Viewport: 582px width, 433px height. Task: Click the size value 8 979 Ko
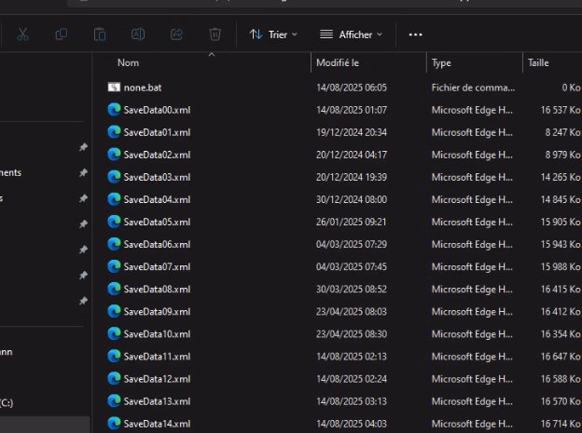[x=562, y=155]
